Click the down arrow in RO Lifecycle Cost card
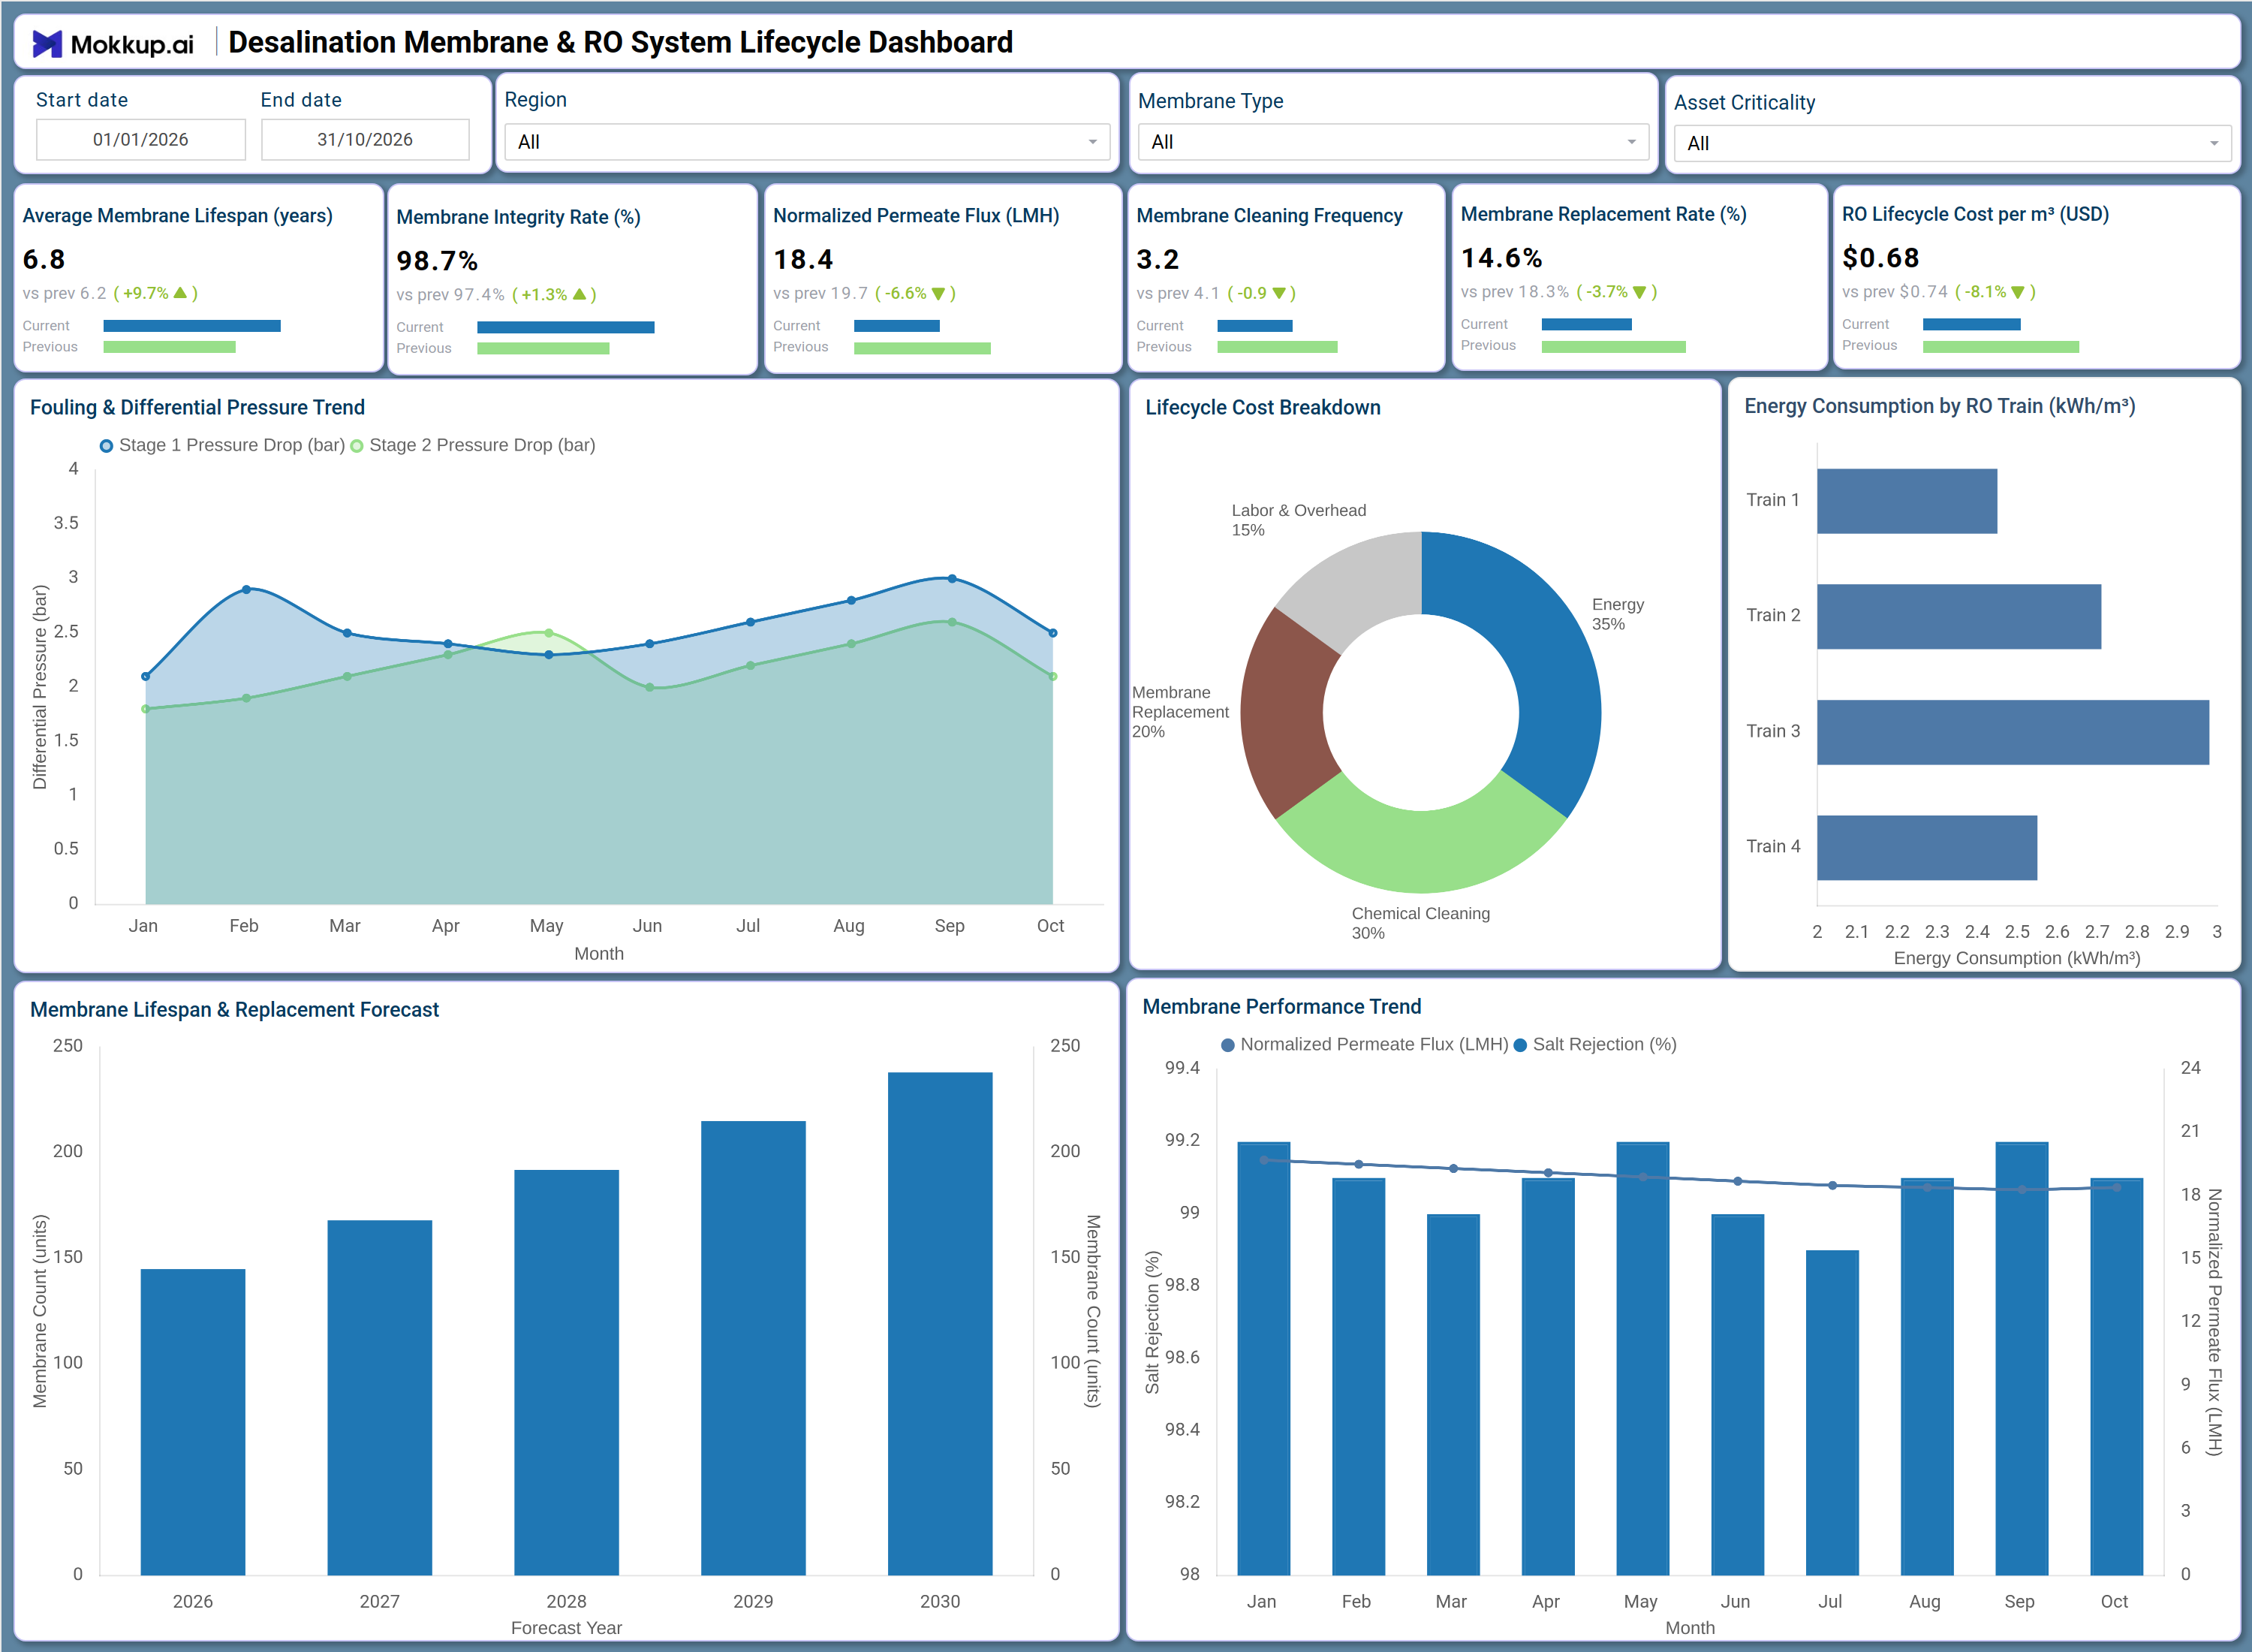Screen dimensions: 2252x1652 point(2017,292)
